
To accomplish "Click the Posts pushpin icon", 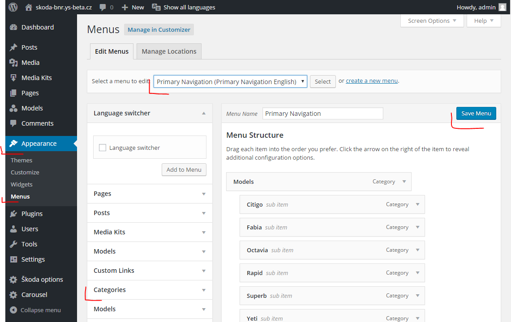I will [x=13, y=47].
